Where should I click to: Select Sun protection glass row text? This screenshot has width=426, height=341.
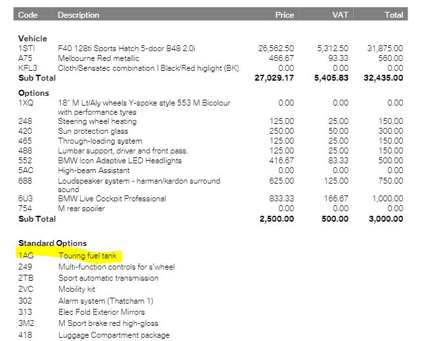[x=93, y=131]
